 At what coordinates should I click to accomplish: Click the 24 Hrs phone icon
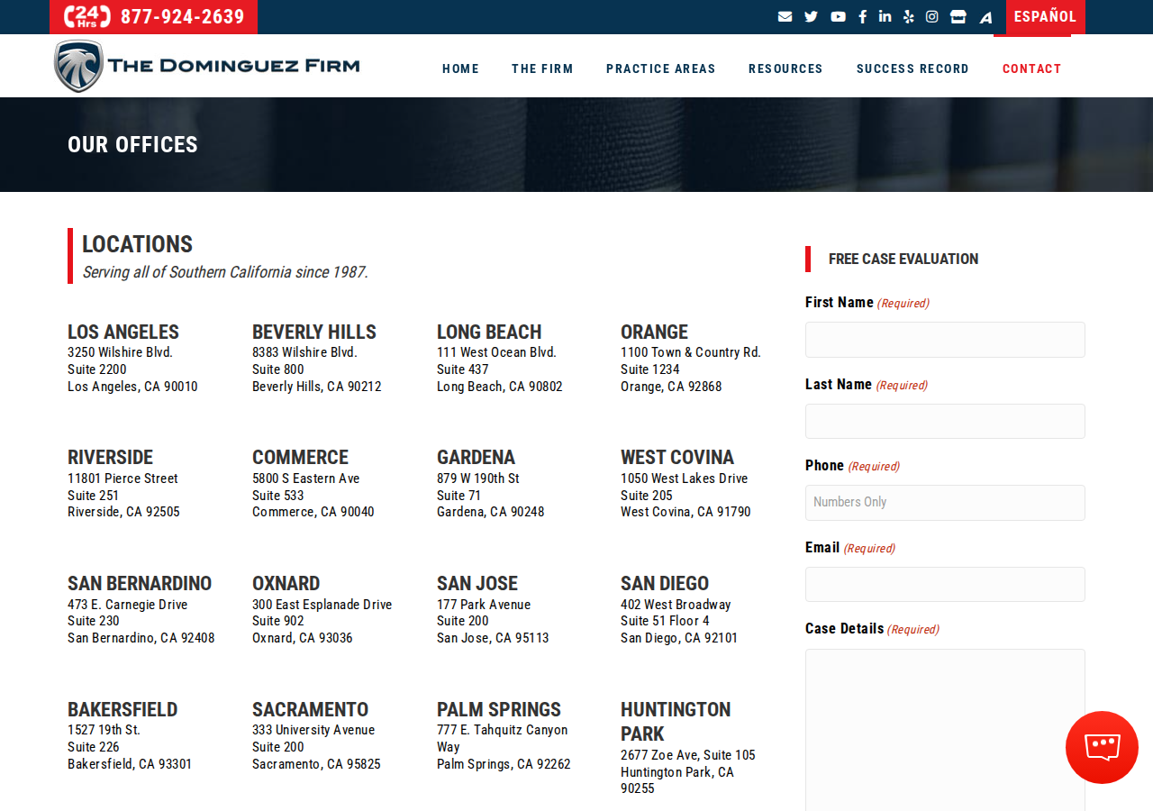(x=87, y=16)
